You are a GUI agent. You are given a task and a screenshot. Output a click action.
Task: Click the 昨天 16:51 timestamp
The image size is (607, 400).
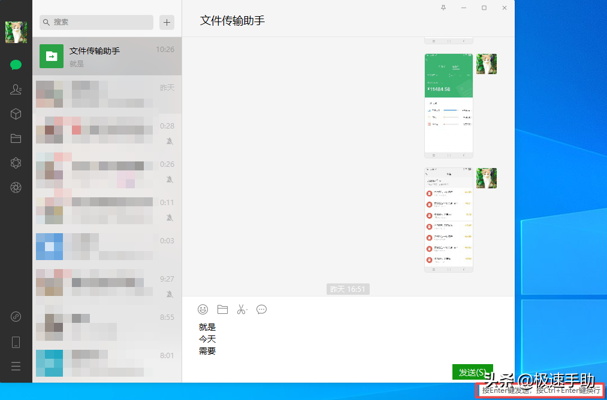[348, 289]
